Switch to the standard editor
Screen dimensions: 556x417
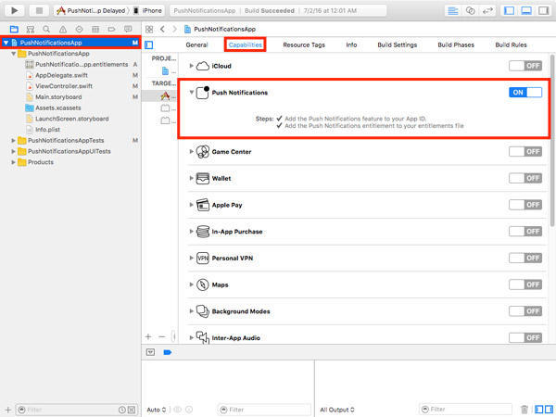coord(453,10)
